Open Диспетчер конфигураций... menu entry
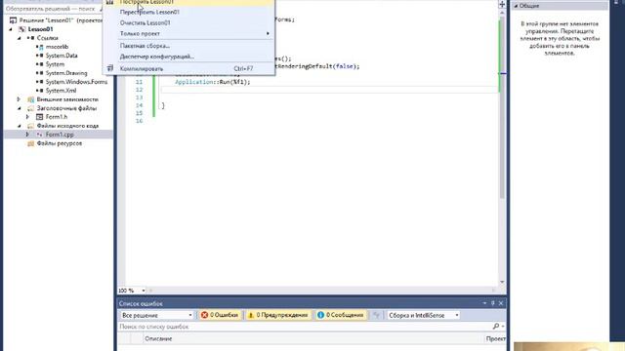Screen dimensions: 625x351 pyautogui.click(x=157, y=57)
